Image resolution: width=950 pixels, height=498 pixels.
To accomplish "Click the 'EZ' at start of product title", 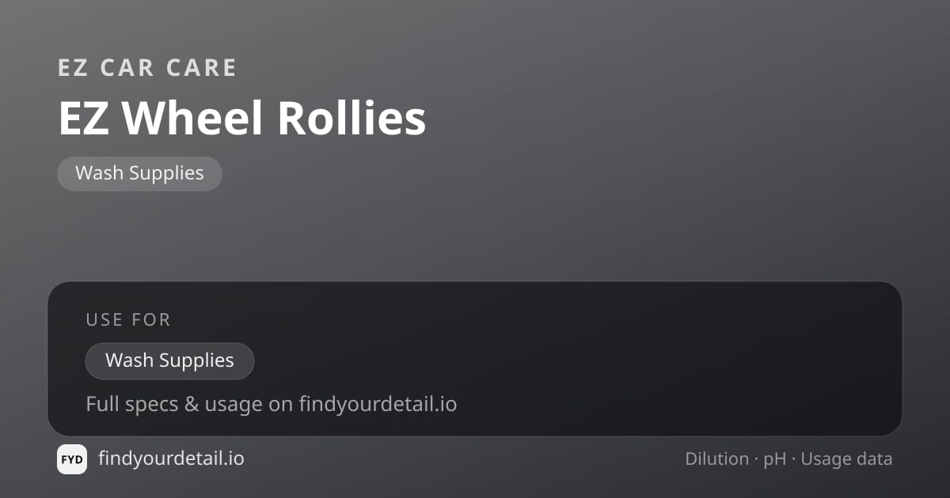I will click(83, 118).
